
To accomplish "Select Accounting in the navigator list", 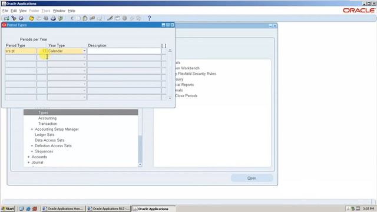I will coord(47,118).
